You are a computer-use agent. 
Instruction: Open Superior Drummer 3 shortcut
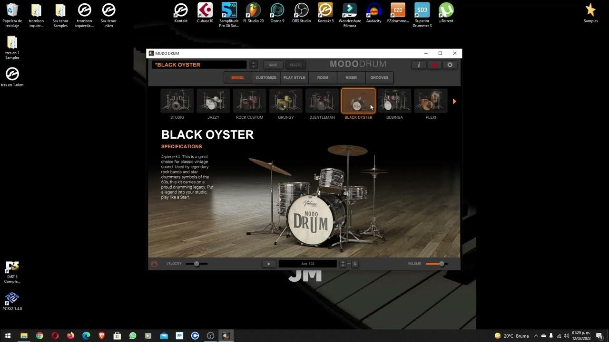click(422, 15)
